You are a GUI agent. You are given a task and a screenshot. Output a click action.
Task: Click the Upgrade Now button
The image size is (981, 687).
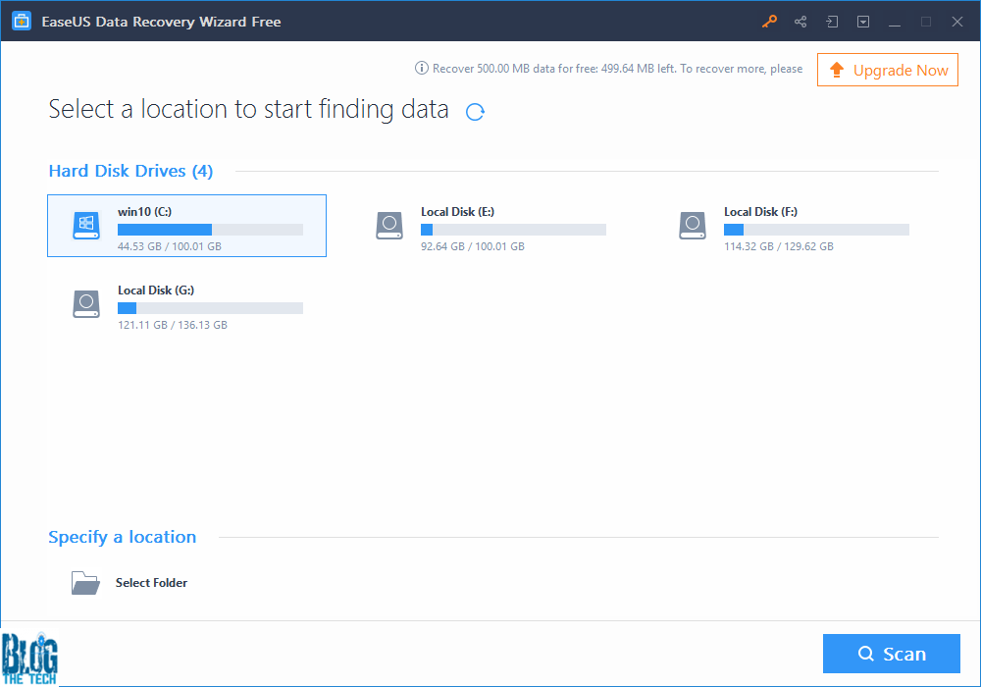click(887, 70)
